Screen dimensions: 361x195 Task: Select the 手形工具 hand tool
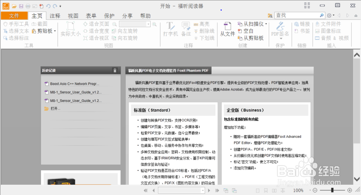tap(16, 24)
